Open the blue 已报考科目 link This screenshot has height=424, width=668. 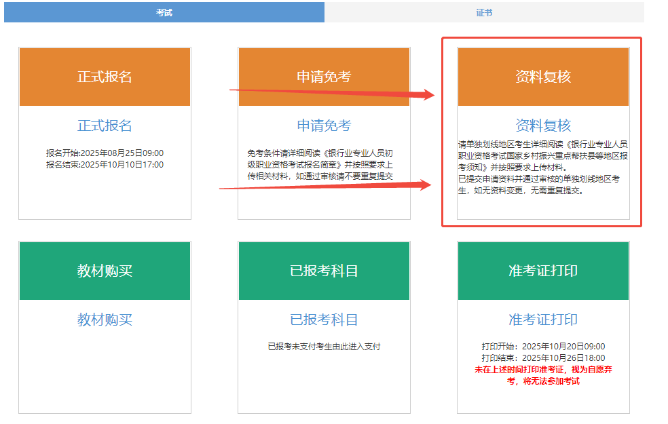coord(324,320)
